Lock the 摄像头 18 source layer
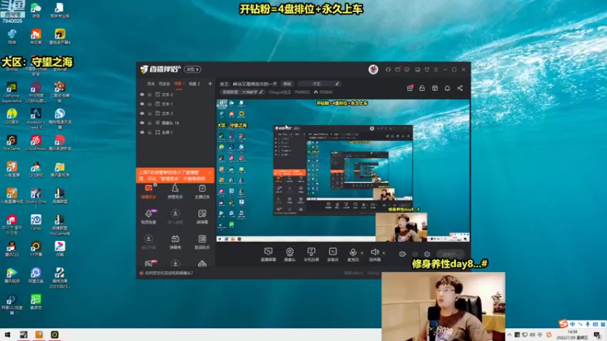The width and height of the screenshot is (607, 341). pyautogui.click(x=149, y=123)
